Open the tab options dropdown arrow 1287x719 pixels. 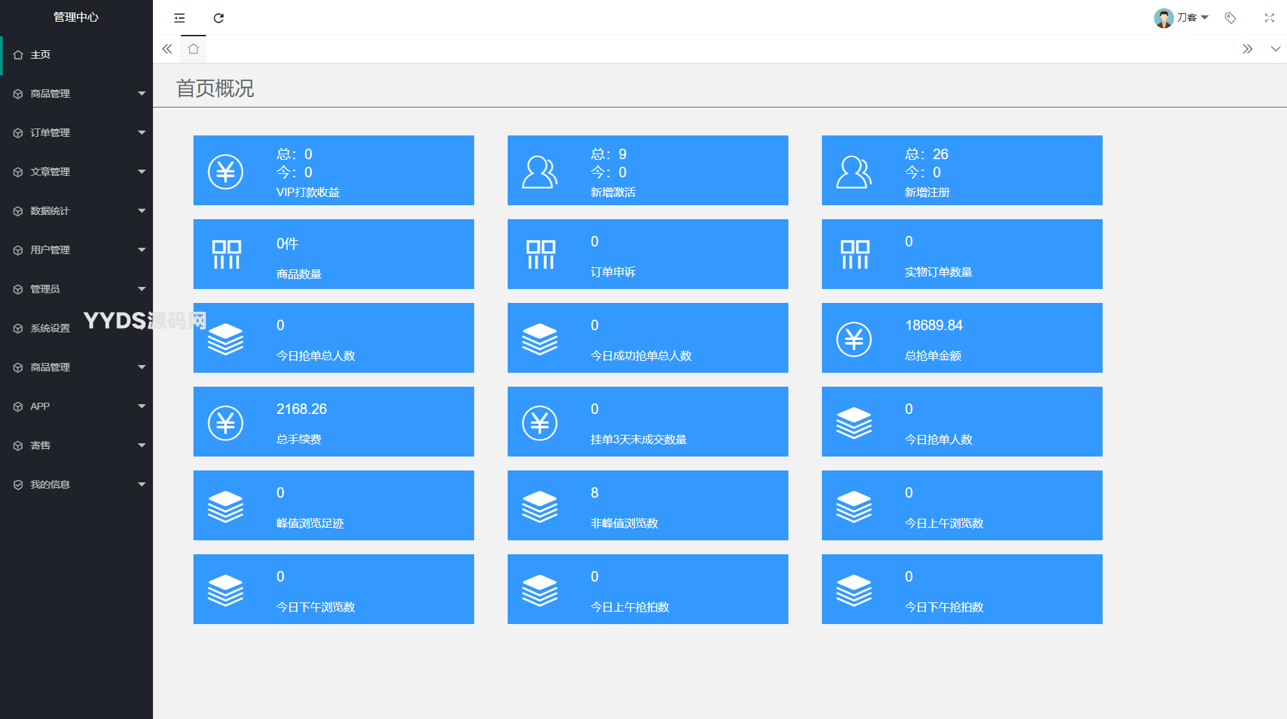point(1275,49)
